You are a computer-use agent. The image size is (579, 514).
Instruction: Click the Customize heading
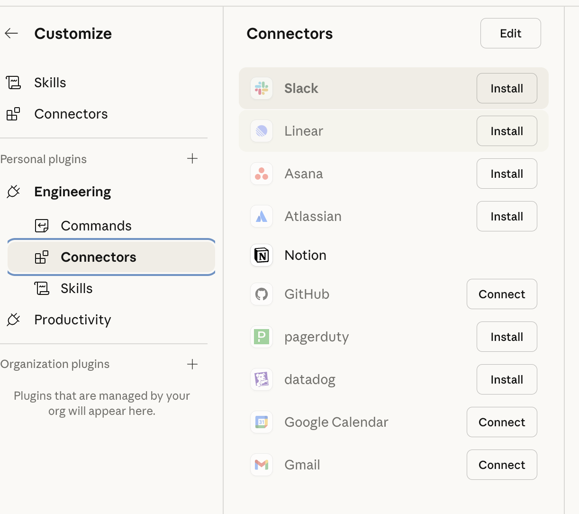coord(73,33)
